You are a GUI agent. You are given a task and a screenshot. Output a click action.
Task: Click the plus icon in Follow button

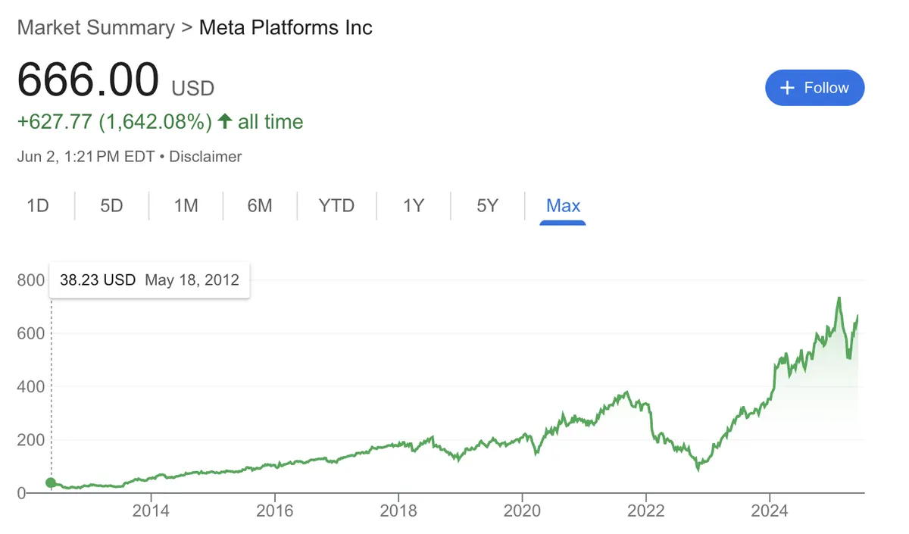coord(787,88)
